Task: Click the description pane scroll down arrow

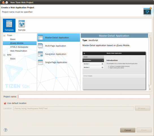Action: click(x=150, y=89)
